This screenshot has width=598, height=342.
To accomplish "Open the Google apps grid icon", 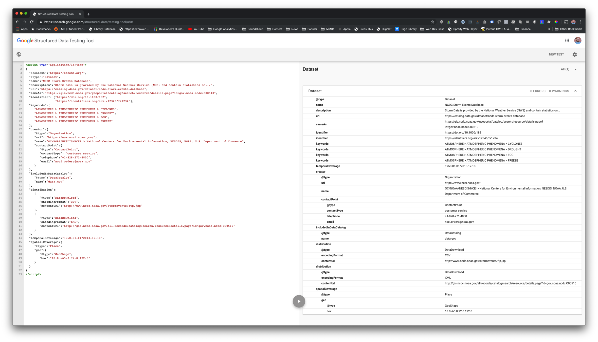I will click(567, 41).
